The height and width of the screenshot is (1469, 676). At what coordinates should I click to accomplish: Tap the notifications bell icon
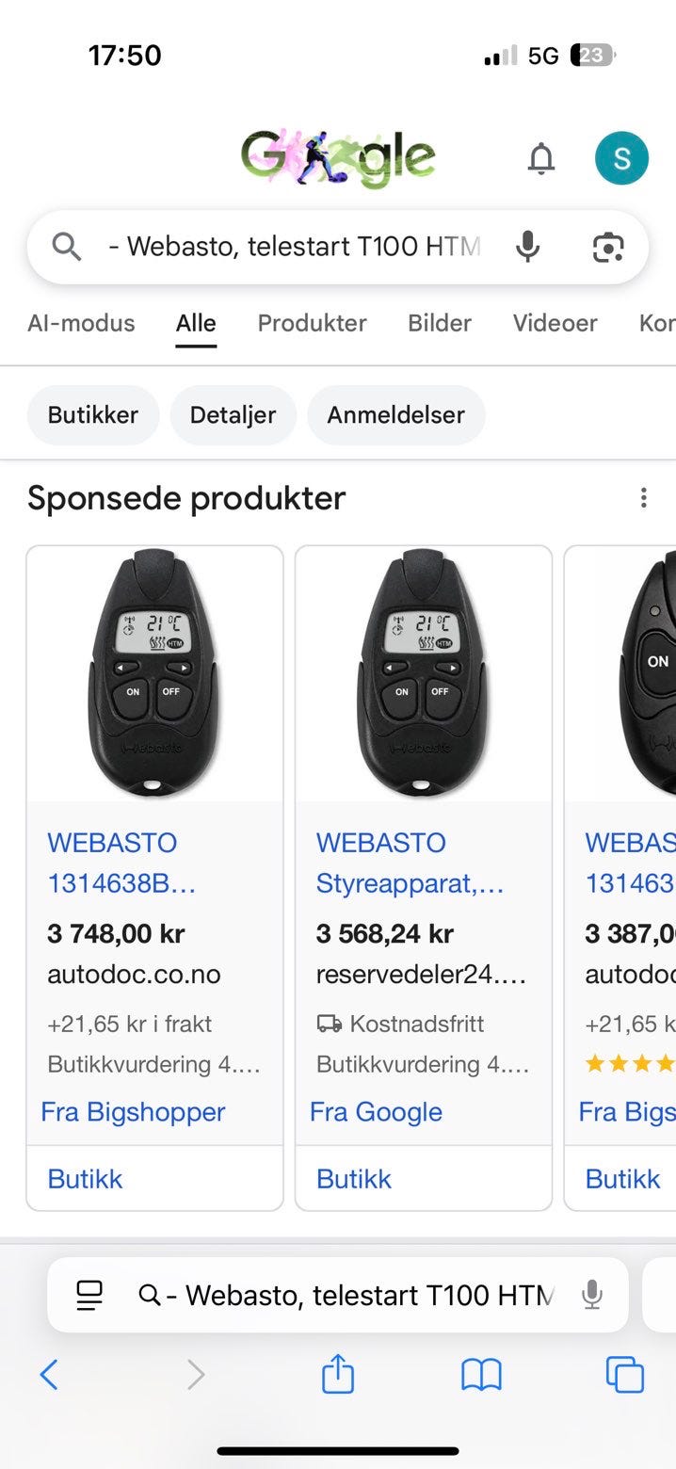pos(540,158)
